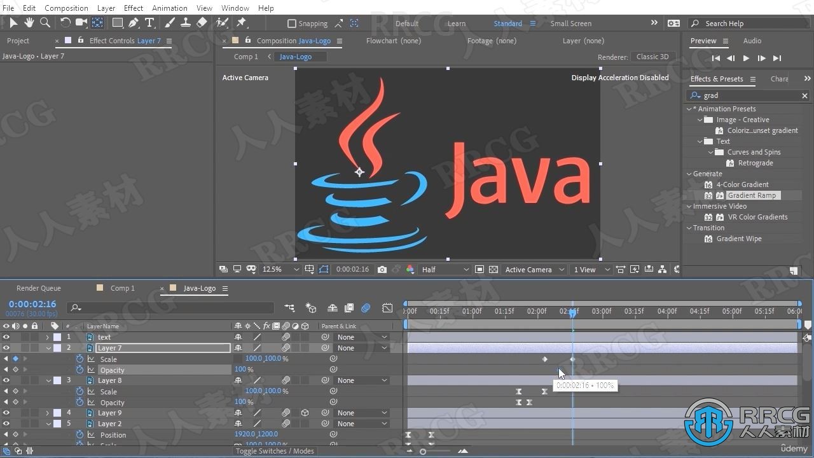Screen dimensions: 814x458
Task: Enable Frame Blending for the timeline
Action: tap(348, 308)
